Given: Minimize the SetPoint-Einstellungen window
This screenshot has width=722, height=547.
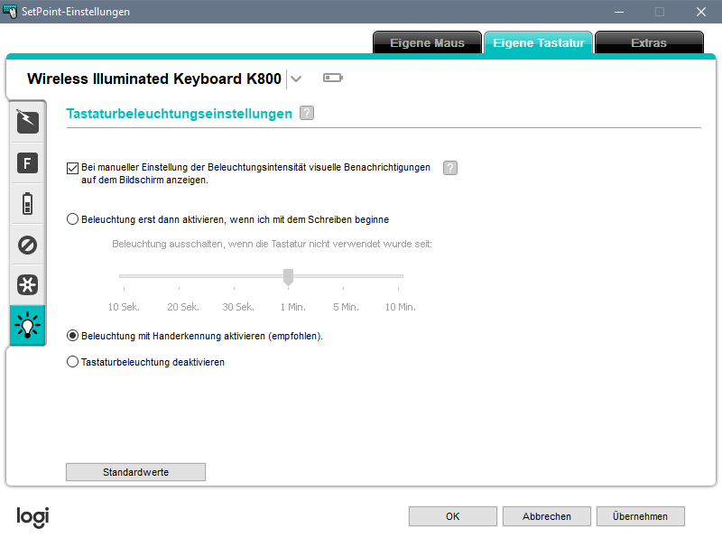Looking at the screenshot, I should click(619, 12).
